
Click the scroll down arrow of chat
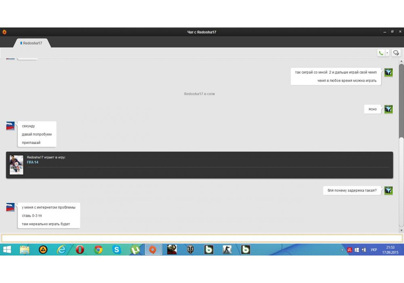coord(401,230)
